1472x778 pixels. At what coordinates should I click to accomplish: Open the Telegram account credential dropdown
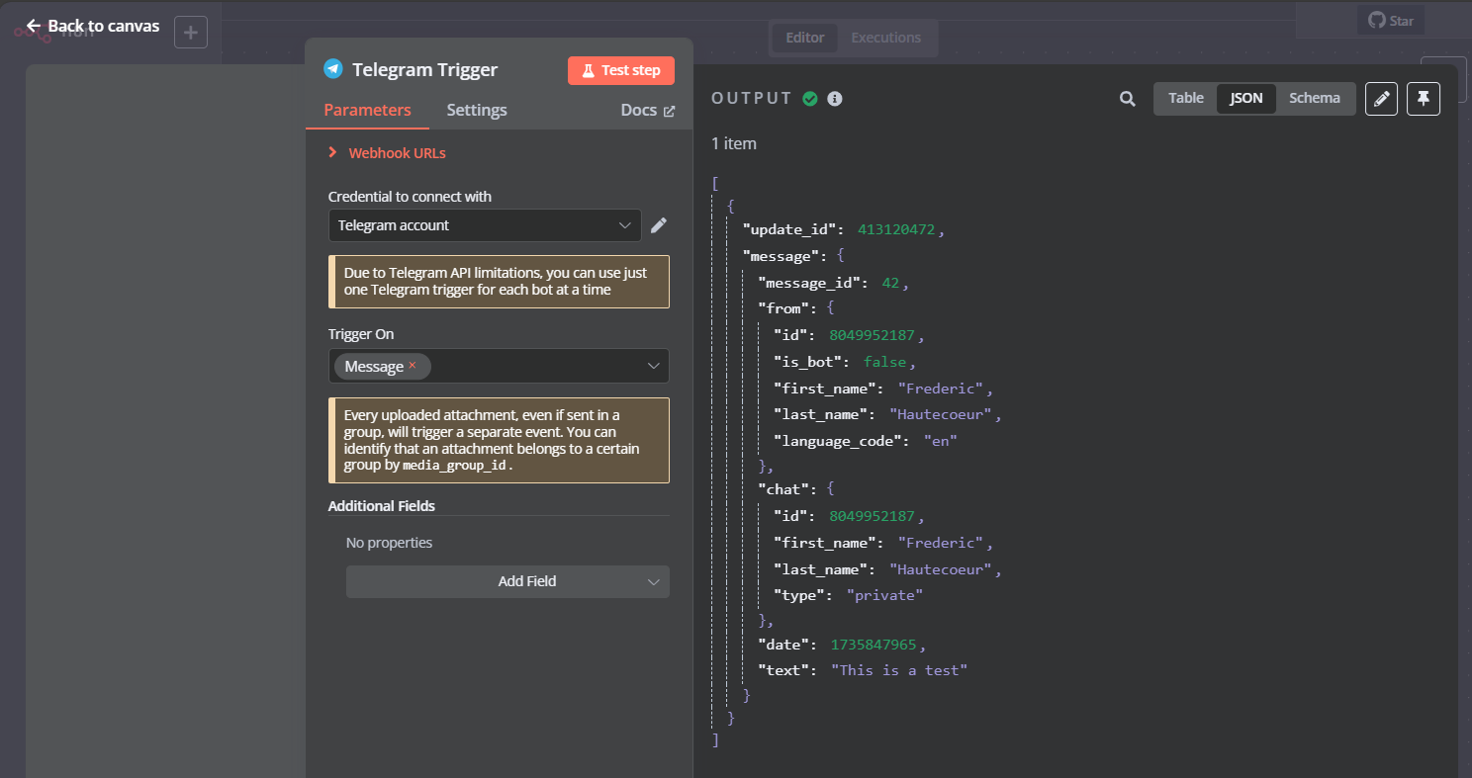(485, 225)
